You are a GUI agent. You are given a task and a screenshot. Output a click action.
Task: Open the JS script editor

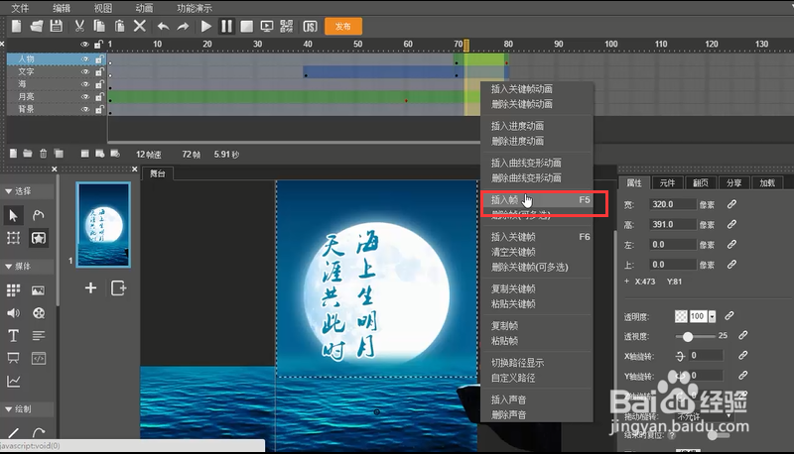[310, 27]
